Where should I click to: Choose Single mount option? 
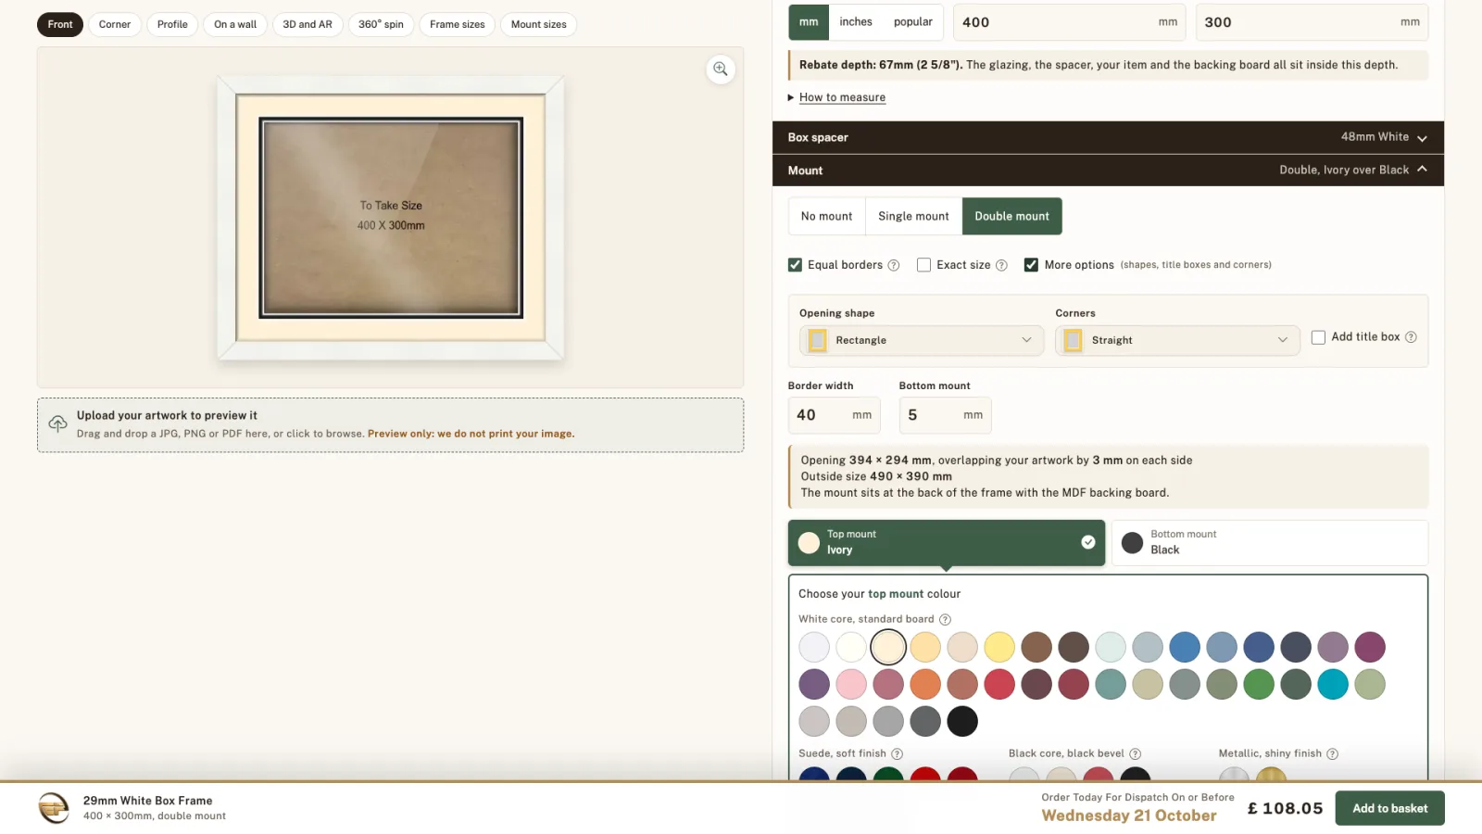913,216
